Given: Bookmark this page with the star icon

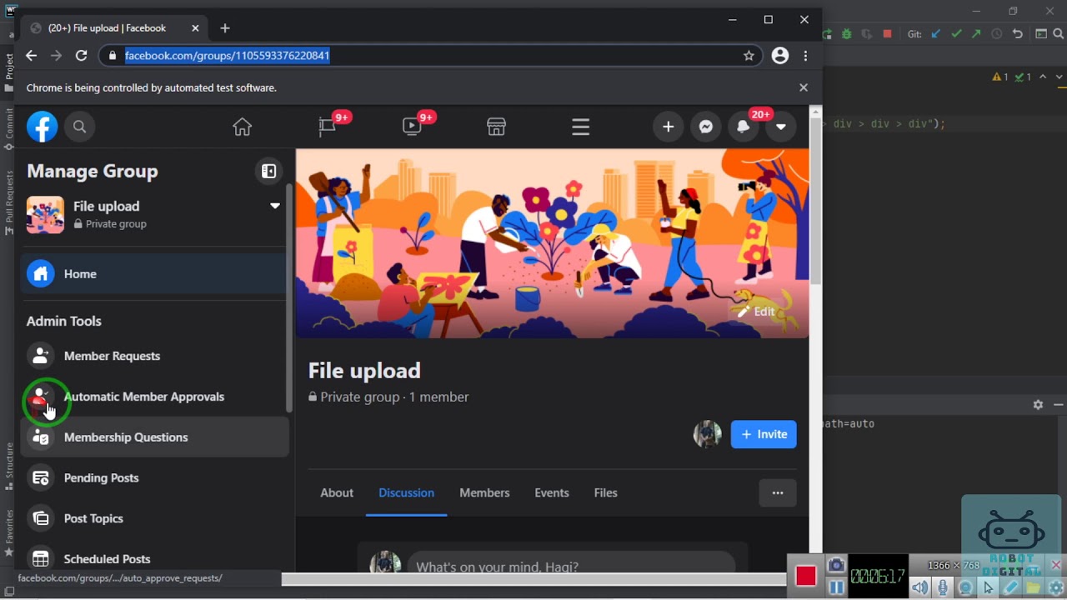Looking at the screenshot, I should pyautogui.click(x=749, y=55).
